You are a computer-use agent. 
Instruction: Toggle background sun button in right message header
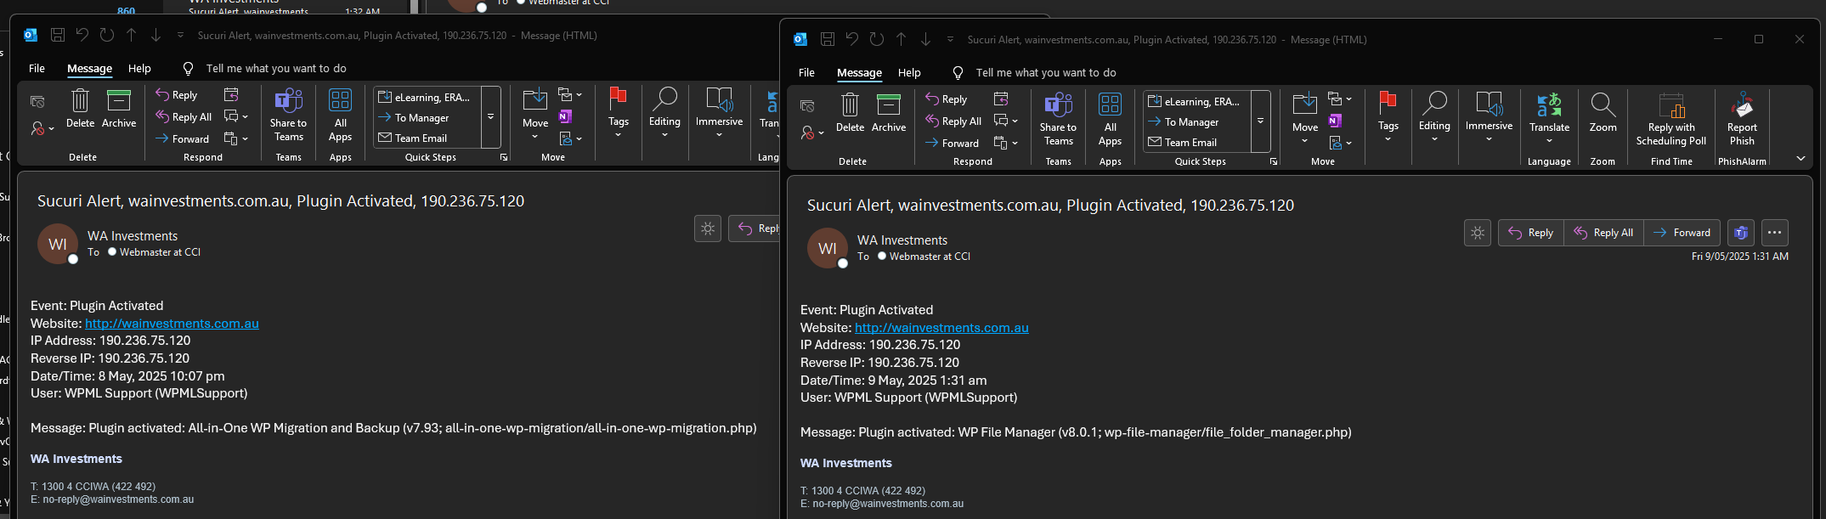coord(1478,233)
